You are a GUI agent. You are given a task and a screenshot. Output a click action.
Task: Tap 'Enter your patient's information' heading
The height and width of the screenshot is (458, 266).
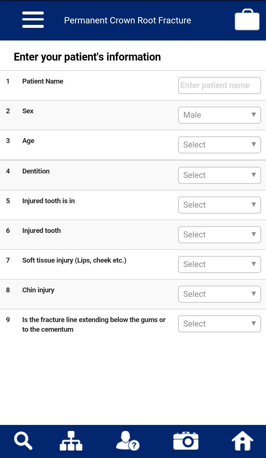tap(87, 57)
